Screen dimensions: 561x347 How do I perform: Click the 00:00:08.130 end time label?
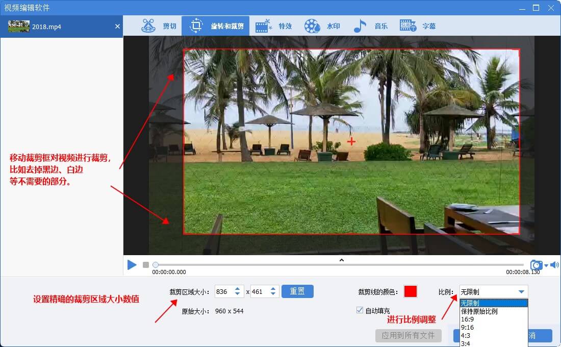click(523, 272)
